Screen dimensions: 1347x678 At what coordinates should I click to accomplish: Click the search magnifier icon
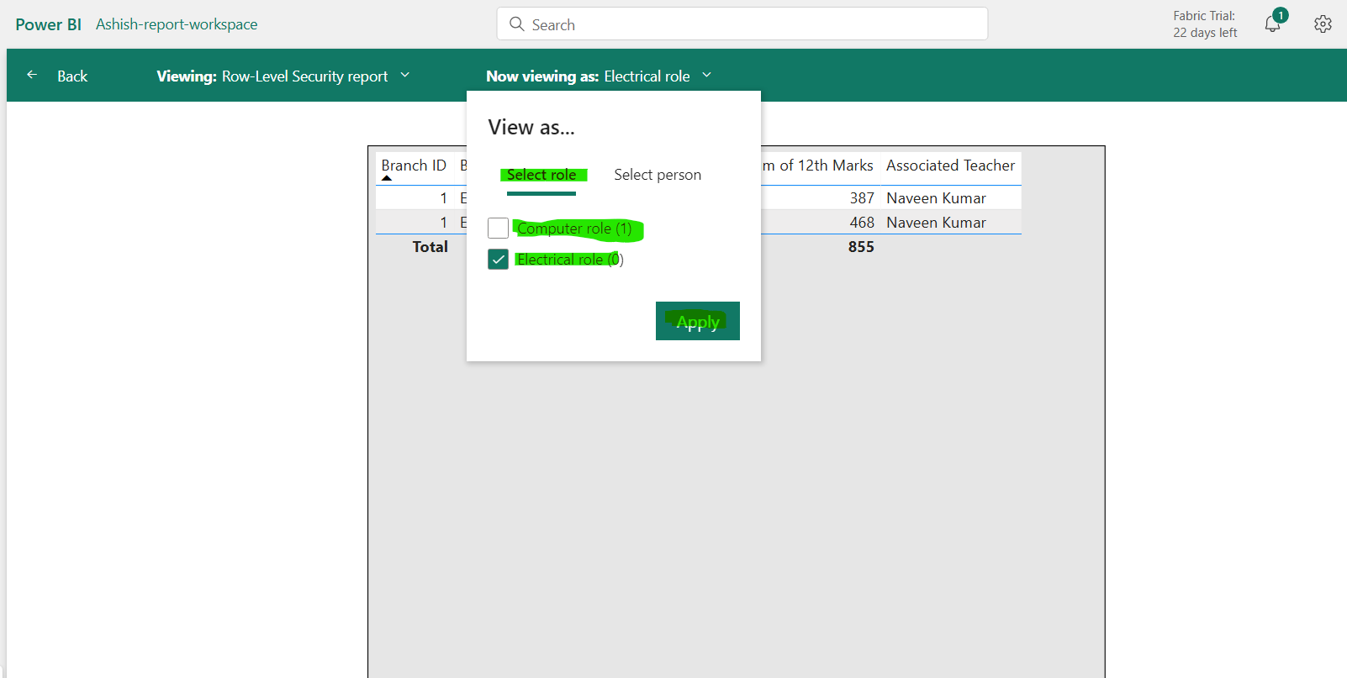point(517,24)
